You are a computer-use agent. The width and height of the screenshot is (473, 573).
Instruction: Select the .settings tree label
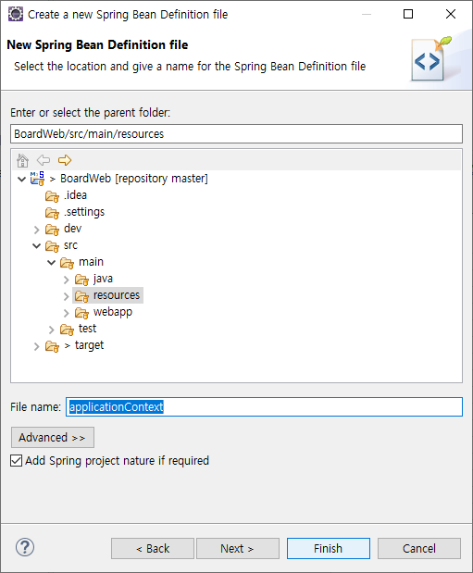(x=84, y=212)
